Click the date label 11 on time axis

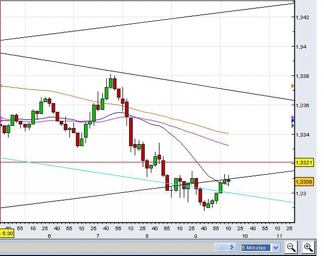(x=279, y=236)
